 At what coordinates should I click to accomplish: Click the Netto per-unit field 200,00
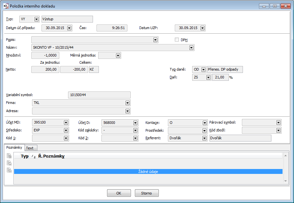(x=45, y=70)
